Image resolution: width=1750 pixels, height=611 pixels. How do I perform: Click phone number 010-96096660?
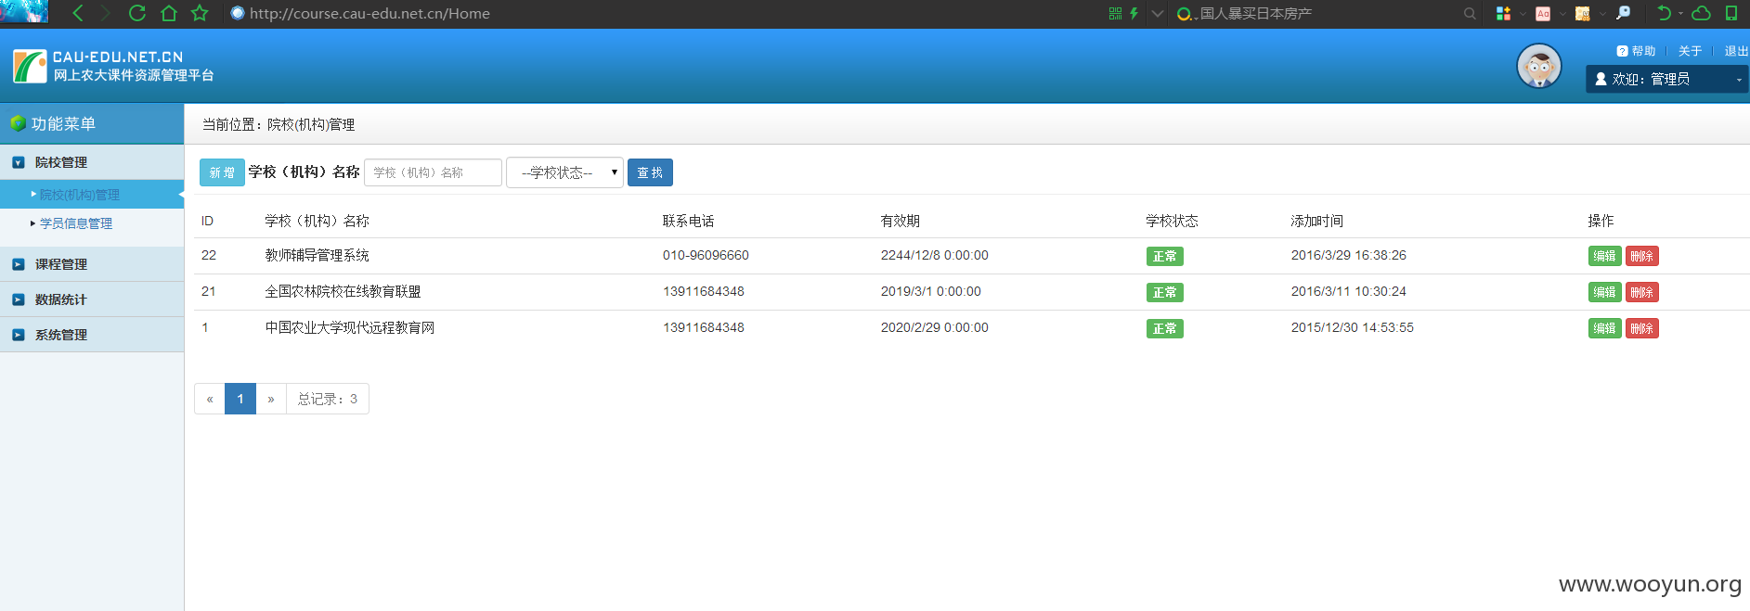(706, 255)
